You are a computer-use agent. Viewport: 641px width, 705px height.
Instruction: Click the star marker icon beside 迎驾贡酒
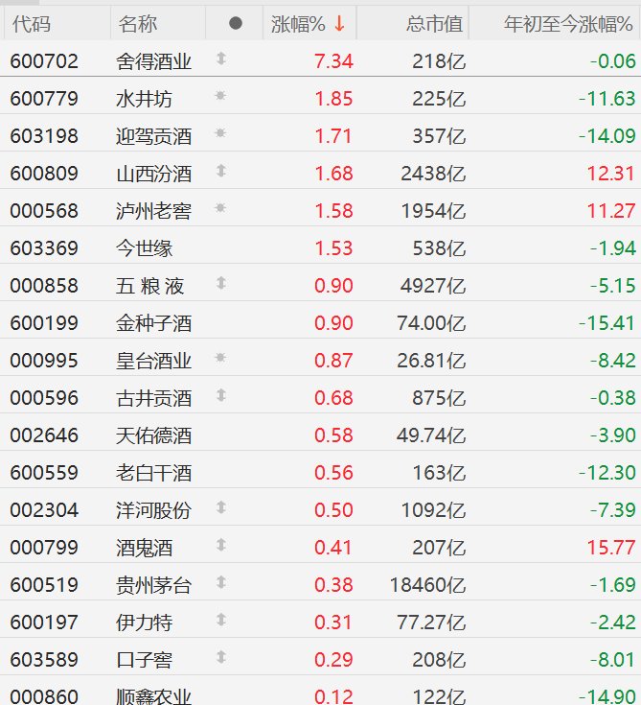220,133
